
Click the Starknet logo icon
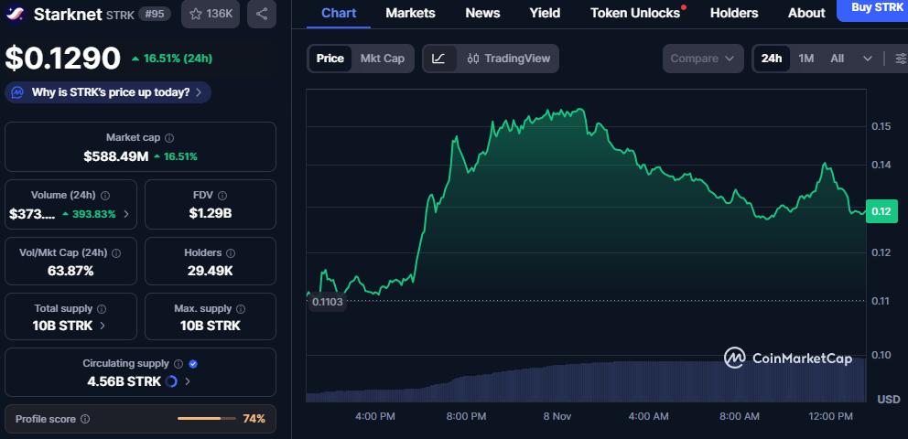point(16,14)
